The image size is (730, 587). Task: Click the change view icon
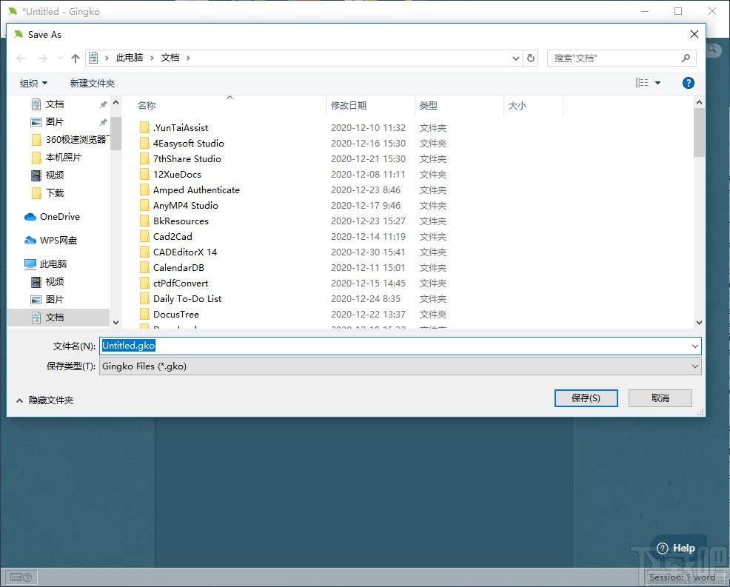click(x=642, y=83)
